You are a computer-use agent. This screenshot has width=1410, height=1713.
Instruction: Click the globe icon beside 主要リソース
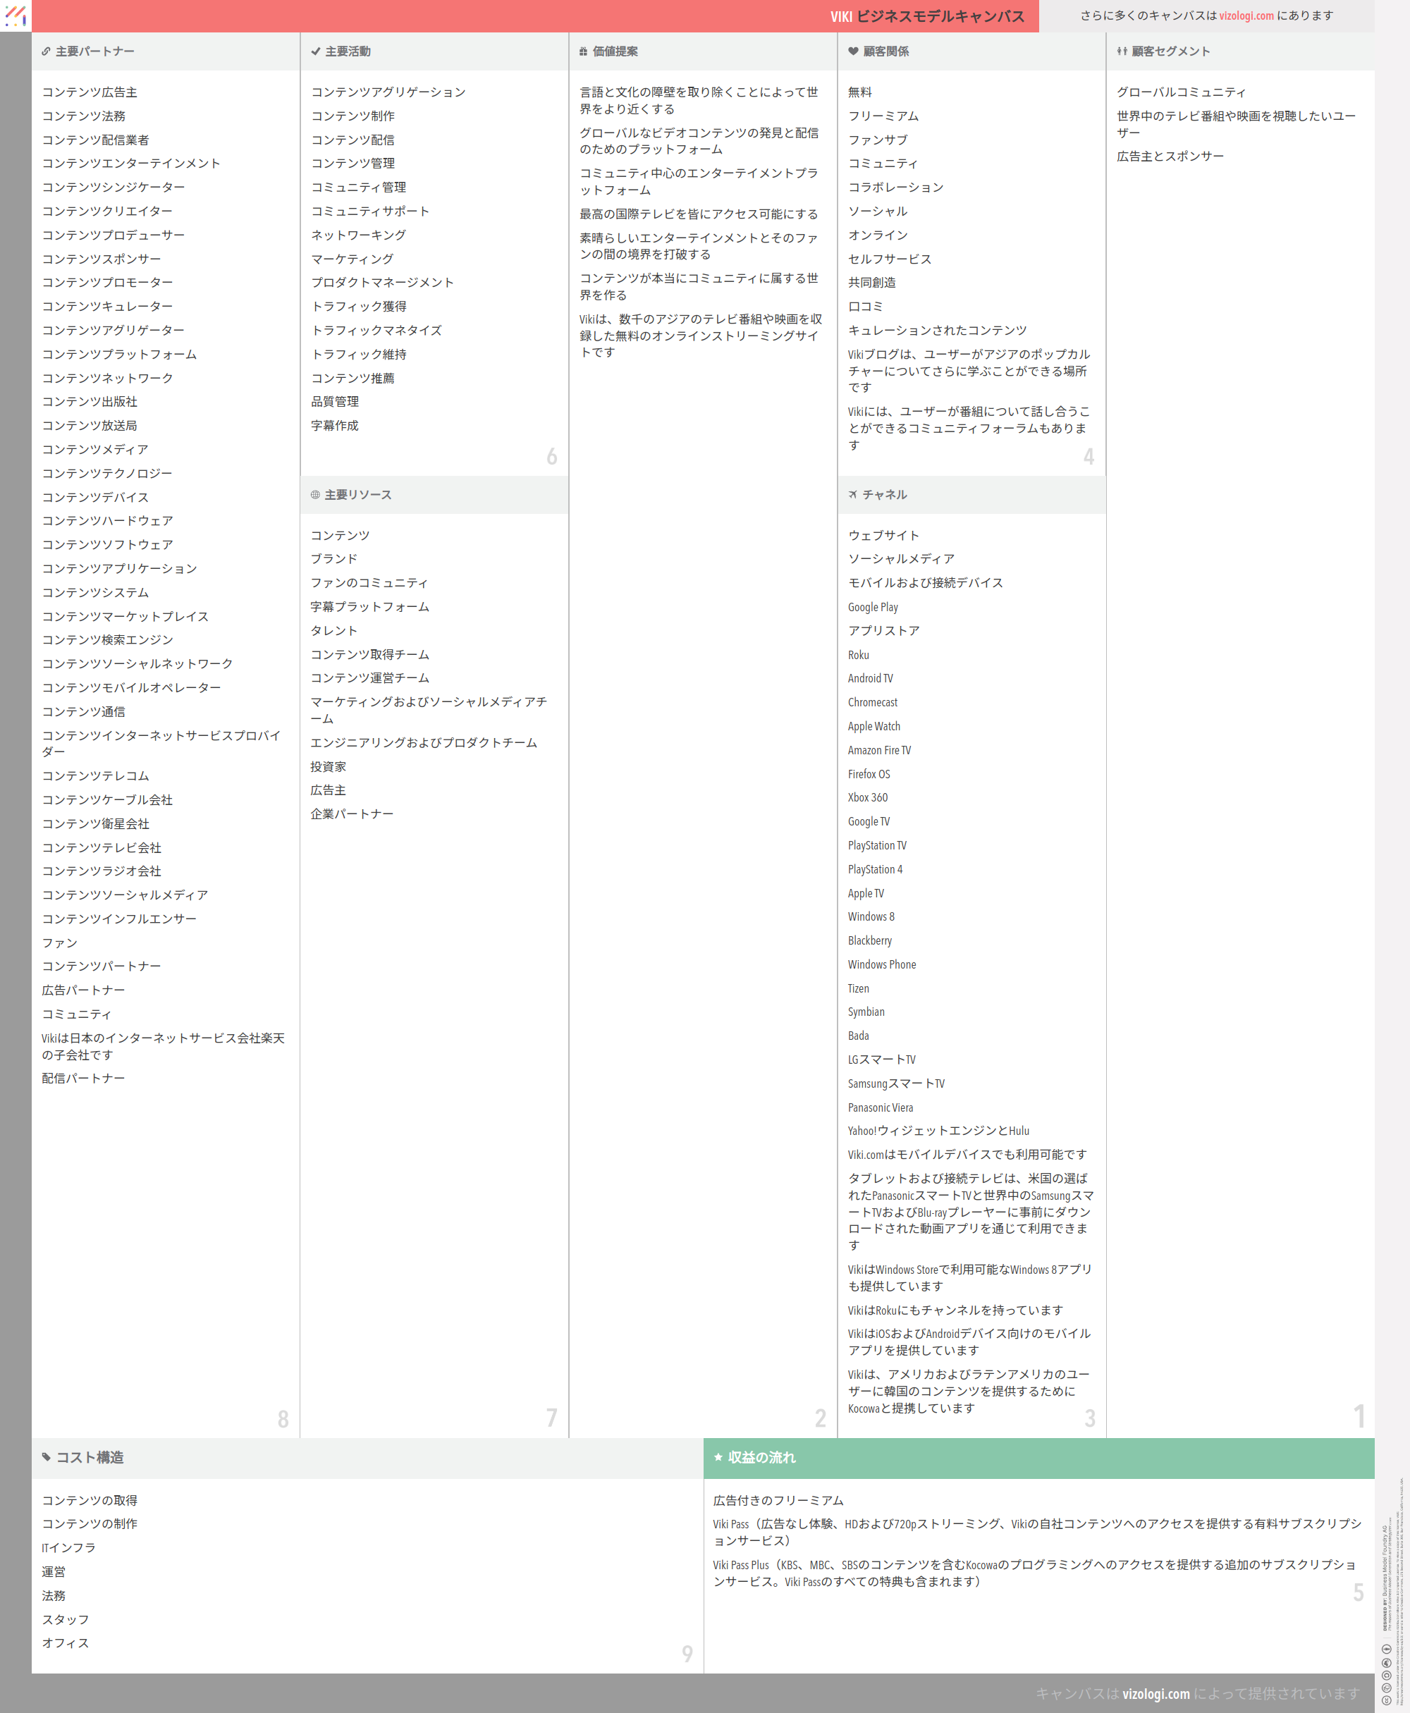315,495
